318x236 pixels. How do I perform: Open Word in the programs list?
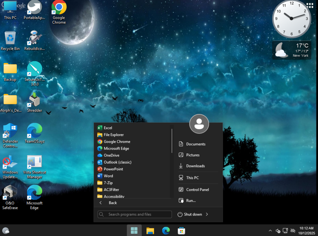(x=108, y=176)
